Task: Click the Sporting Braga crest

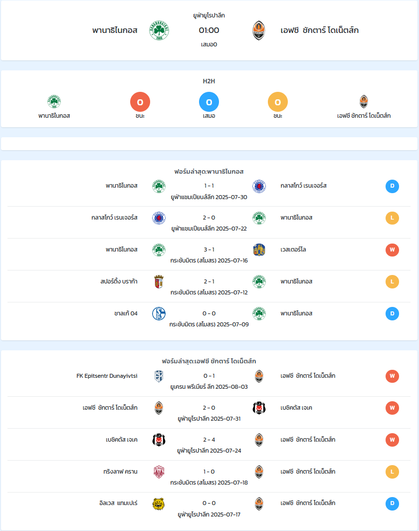Action: (x=159, y=282)
